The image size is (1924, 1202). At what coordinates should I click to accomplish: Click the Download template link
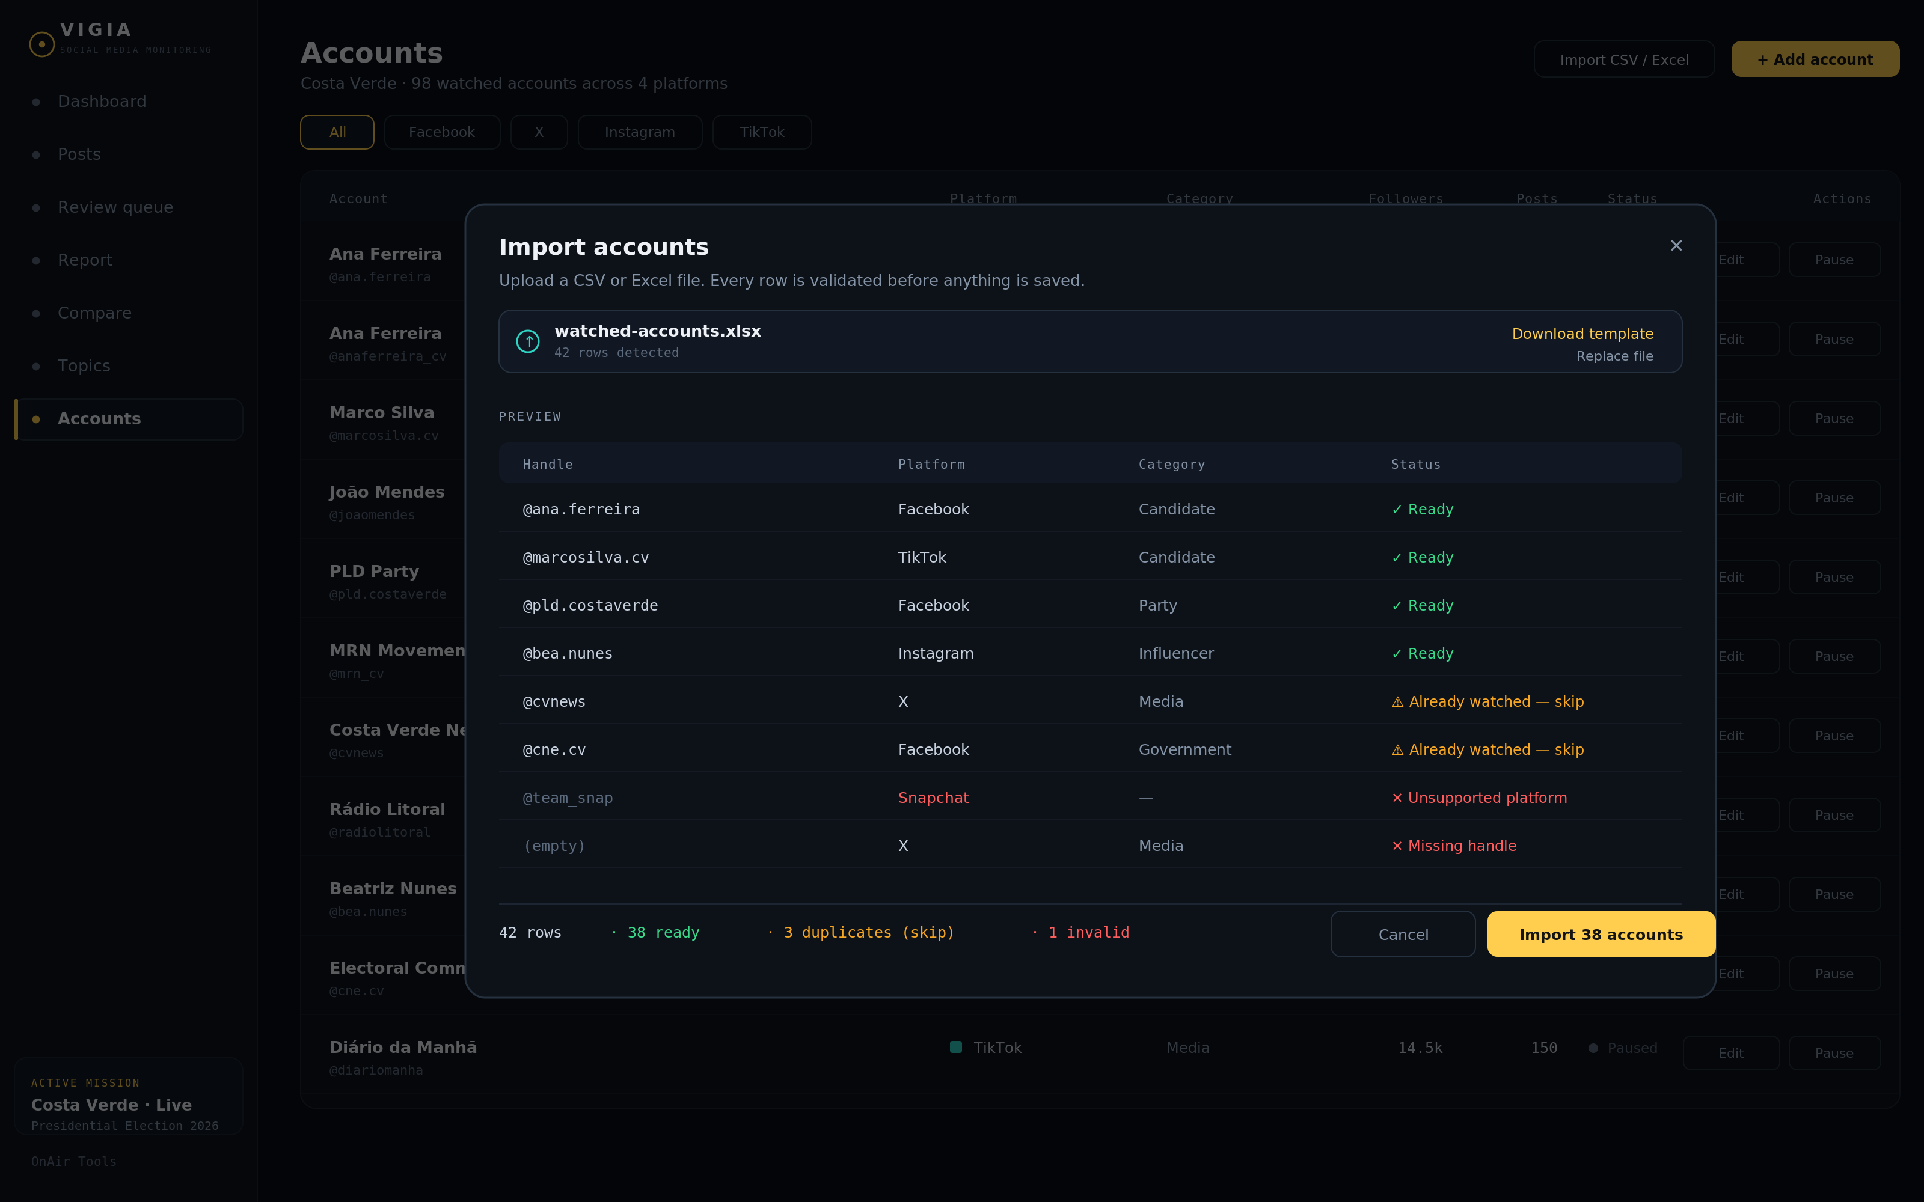click(1582, 333)
